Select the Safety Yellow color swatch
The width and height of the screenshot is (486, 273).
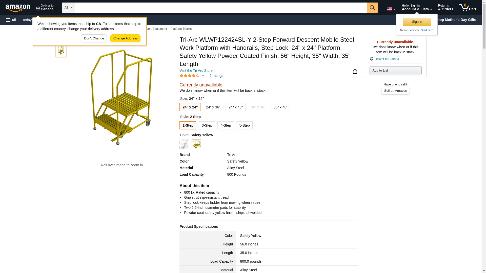tap(196, 144)
